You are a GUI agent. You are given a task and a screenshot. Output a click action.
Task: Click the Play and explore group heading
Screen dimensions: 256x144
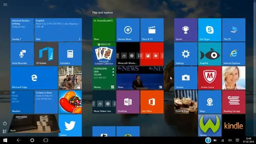tap(102, 12)
